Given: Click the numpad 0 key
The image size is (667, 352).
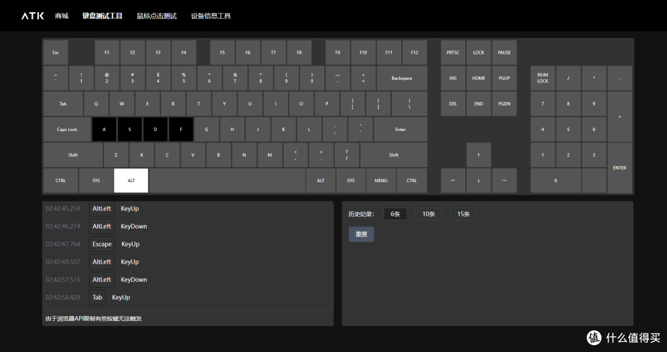Looking at the screenshot, I should click(556, 180).
